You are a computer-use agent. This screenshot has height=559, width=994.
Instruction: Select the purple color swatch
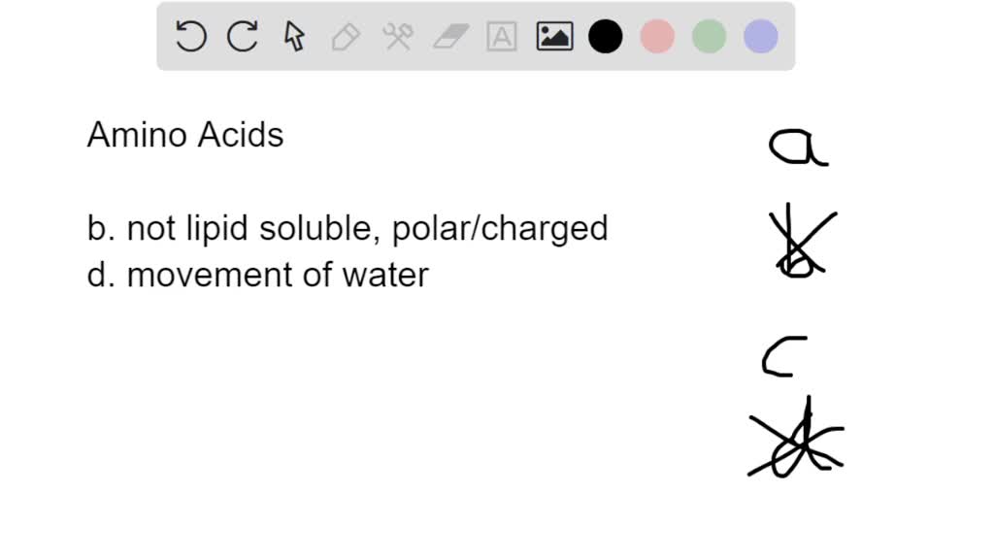[760, 36]
